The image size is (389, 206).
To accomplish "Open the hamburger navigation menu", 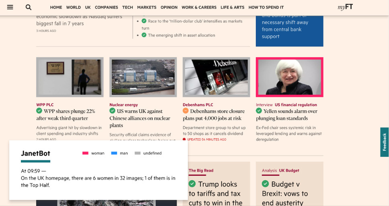I will coord(10,7).
